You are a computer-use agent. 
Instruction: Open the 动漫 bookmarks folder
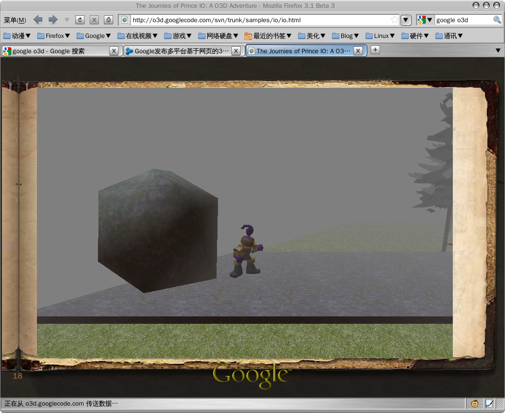(17, 36)
